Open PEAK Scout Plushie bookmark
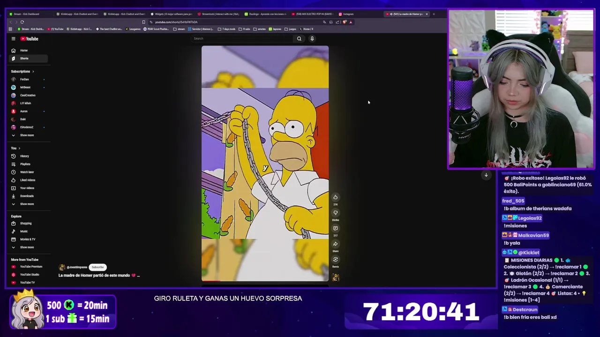 click(156, 29)
